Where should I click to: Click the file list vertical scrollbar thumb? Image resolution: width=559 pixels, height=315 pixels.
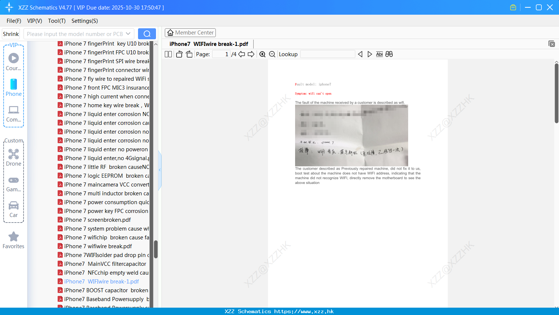click(x=156, y=249)
